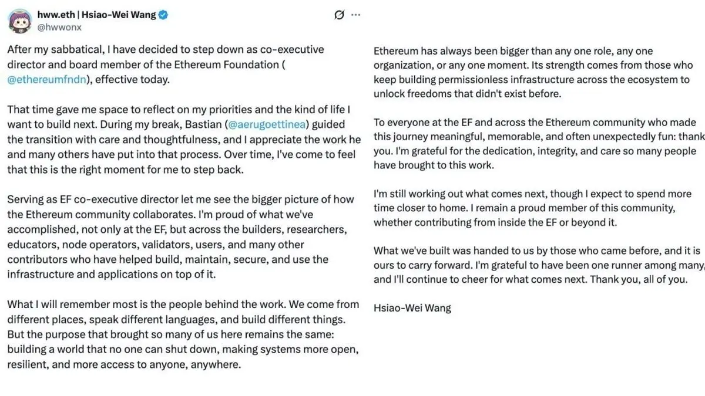Viewport: 705px width, 396px height.
Task: Click the paragraph starting "Serving as EF co-executive director"
Action: [x=180, y=236]
